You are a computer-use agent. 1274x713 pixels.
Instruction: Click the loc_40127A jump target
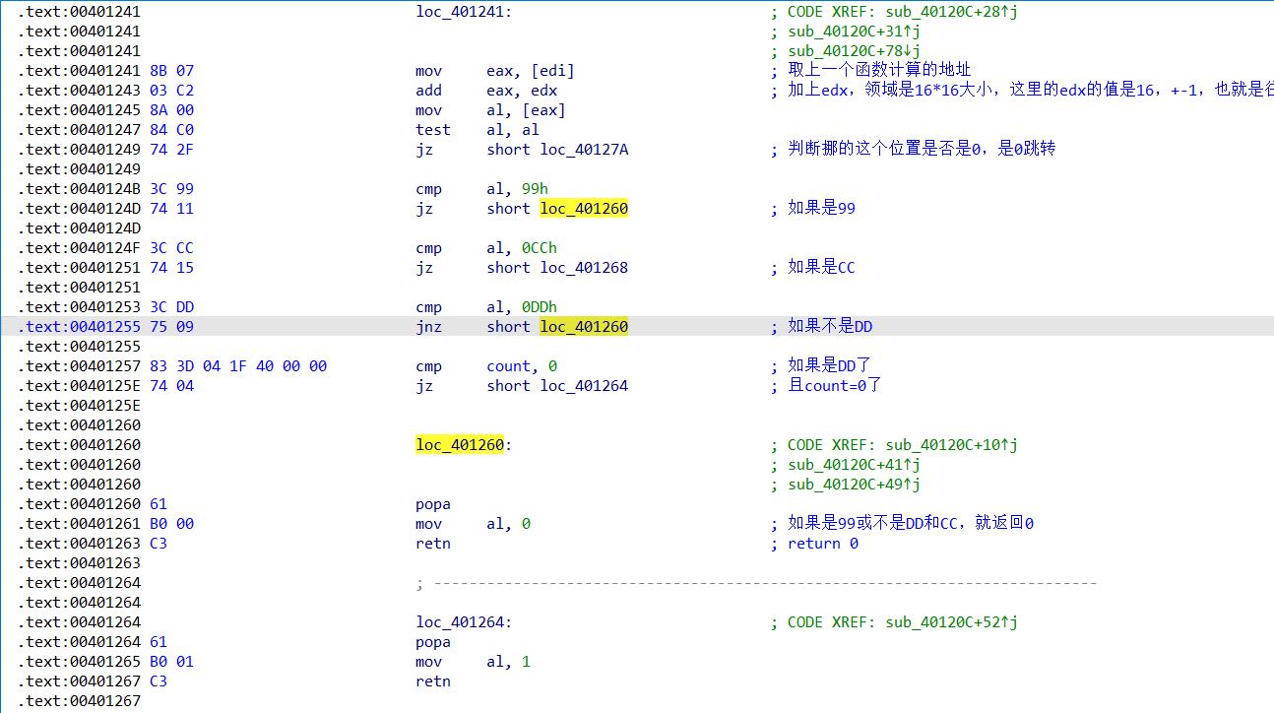pos(584,150)
